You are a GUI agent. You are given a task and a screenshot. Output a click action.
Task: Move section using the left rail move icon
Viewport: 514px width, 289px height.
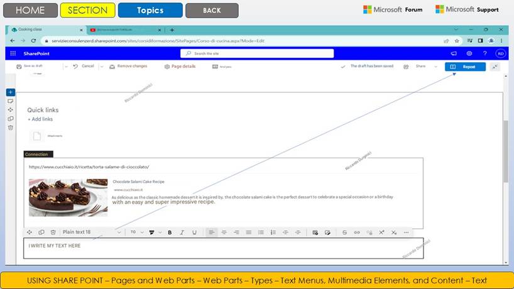point(11,110)
